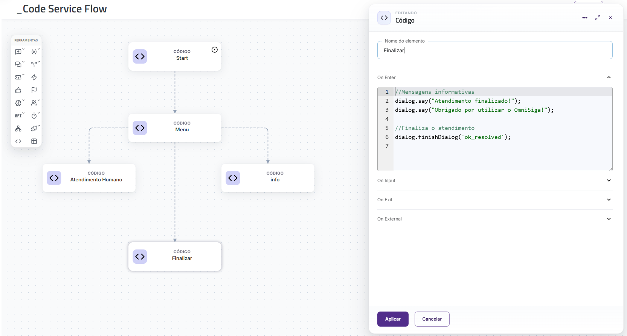Select the add message tool
Viewport: 627px width, 336px height.
[x=18, y=52]
